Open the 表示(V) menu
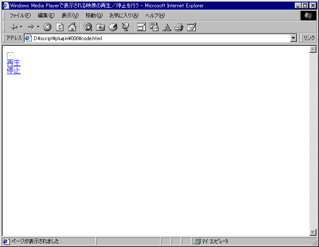319x247 pixels. (70, 16)
